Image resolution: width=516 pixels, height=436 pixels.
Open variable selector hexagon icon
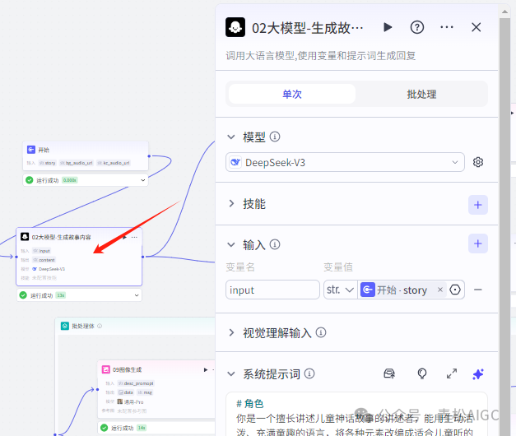(455, 290)
